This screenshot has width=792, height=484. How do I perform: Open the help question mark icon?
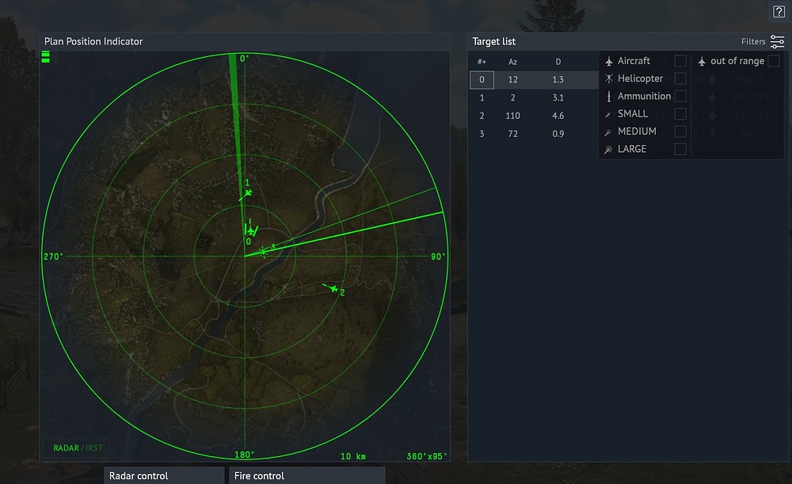(779, 12)
